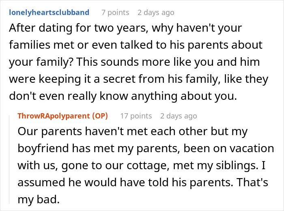
Task: Click the word 'keeping' in the top comment
Action: (60, 80)
